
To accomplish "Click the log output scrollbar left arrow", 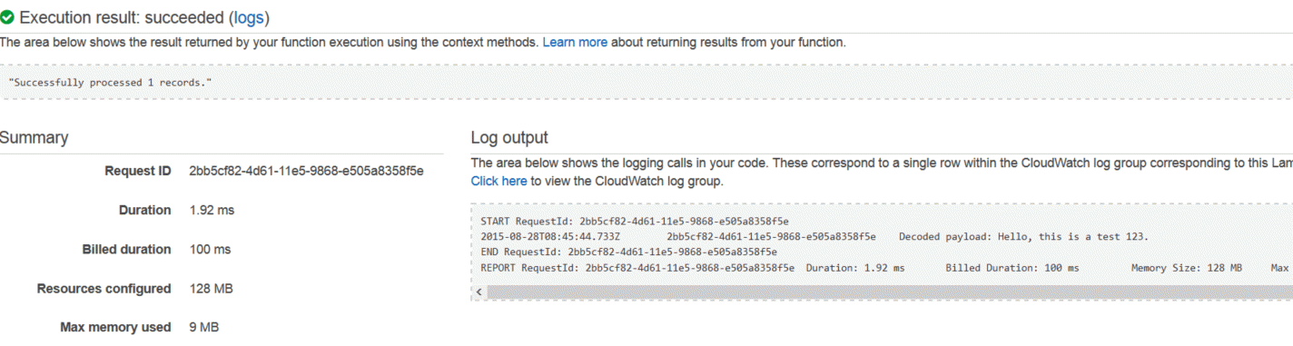I will [x=479, y=292].
